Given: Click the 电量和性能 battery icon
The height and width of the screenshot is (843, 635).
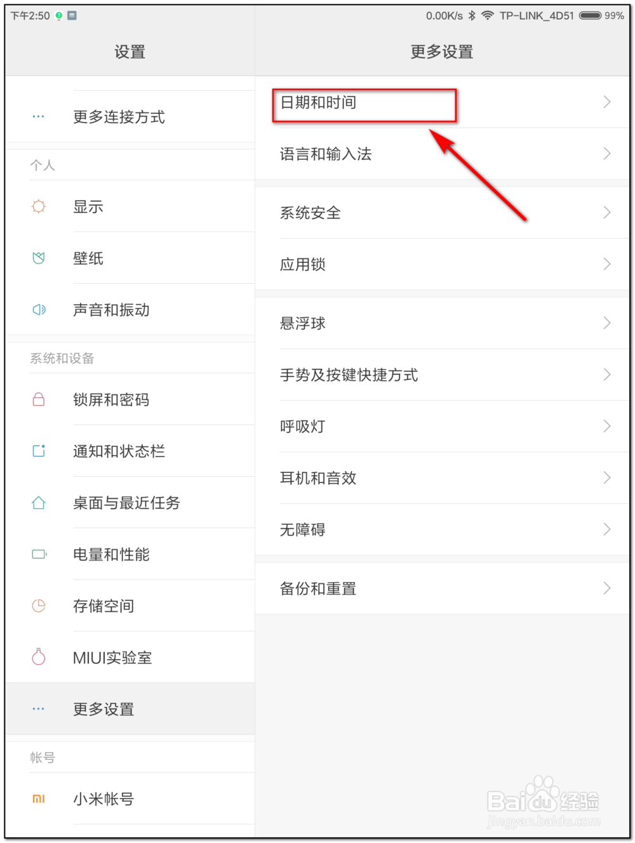Looking at the screenshot, I should click(x=38, y=554).
